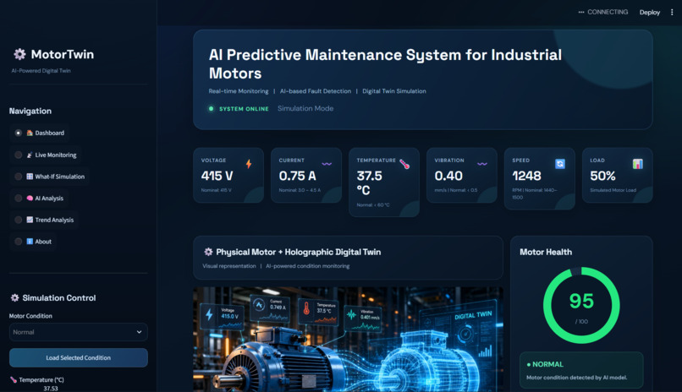Click the motor and digital twin image

[348, 340]
